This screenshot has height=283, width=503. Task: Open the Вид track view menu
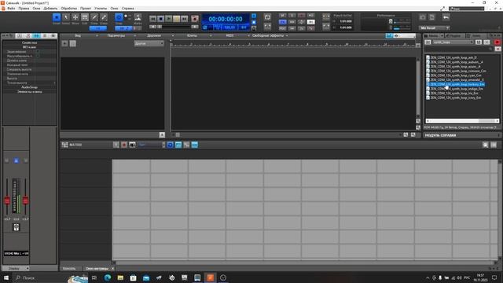click(79, 35)
